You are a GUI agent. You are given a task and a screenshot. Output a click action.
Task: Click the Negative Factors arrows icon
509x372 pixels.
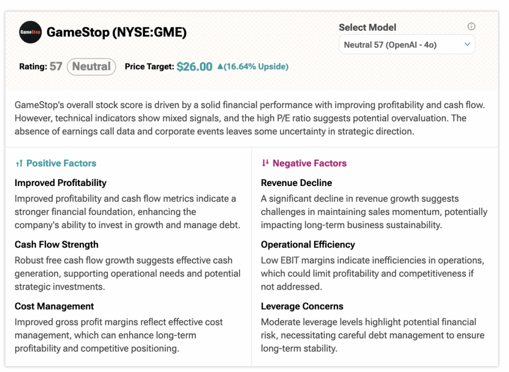click(x=265, y=163)
